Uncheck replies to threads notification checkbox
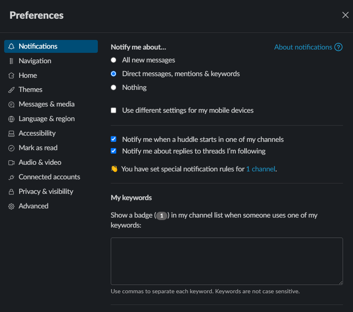353x312 pixels. pyautogui.click(x=114, y=151)
